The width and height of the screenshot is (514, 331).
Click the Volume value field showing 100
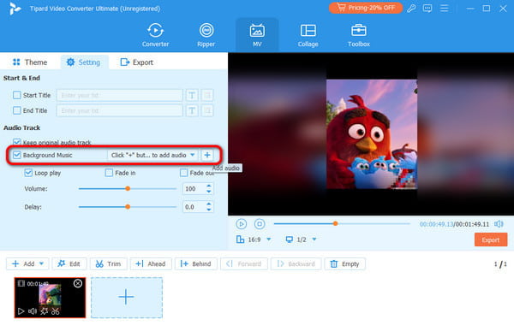pyautogui.click(x=194, y=188)
